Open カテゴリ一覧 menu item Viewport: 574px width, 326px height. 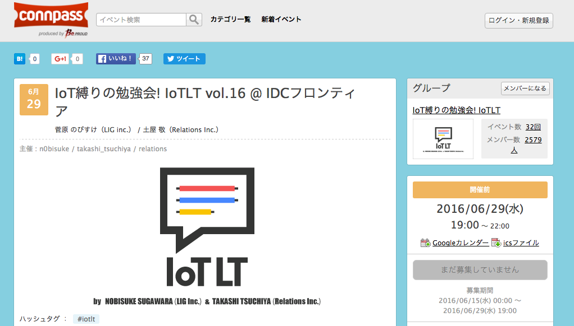coord(230,20)
